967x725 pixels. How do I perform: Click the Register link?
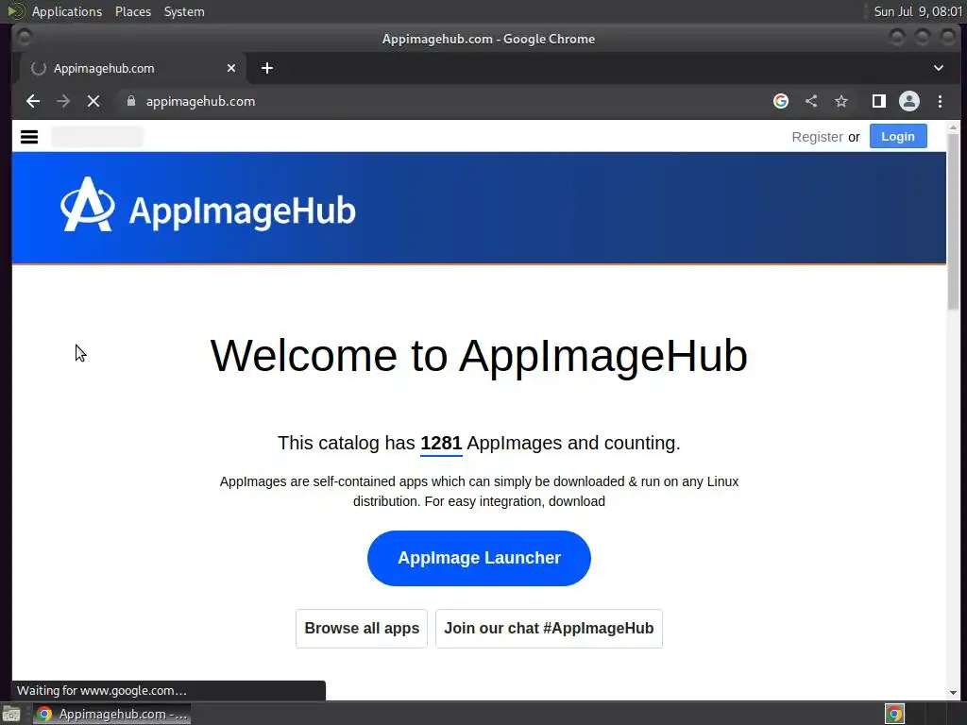point(817,137)
